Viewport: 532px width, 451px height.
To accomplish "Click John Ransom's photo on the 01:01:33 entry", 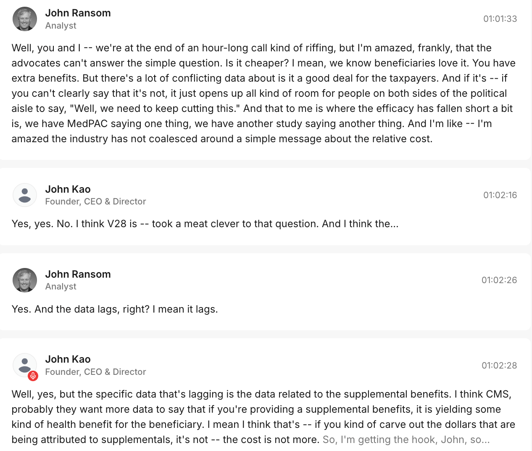I will (x=25, y=19).
